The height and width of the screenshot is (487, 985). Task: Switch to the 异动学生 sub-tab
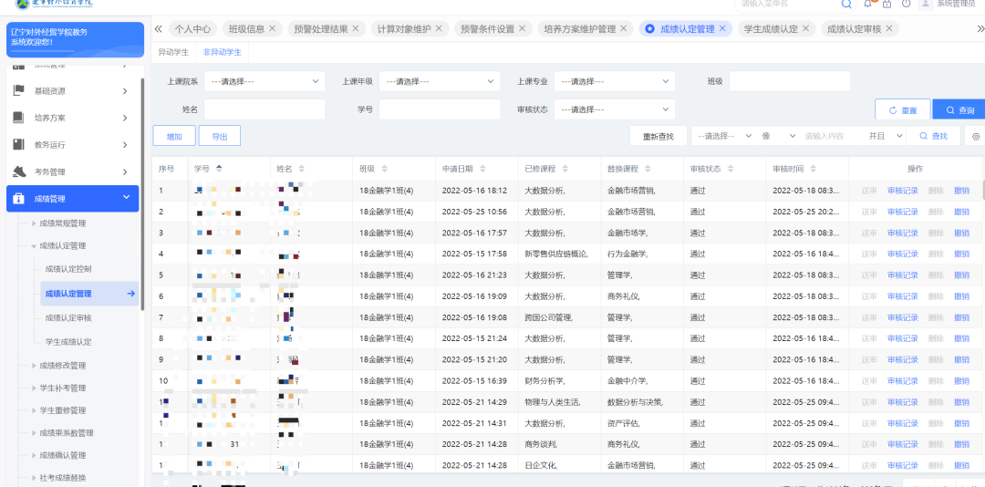173,52
